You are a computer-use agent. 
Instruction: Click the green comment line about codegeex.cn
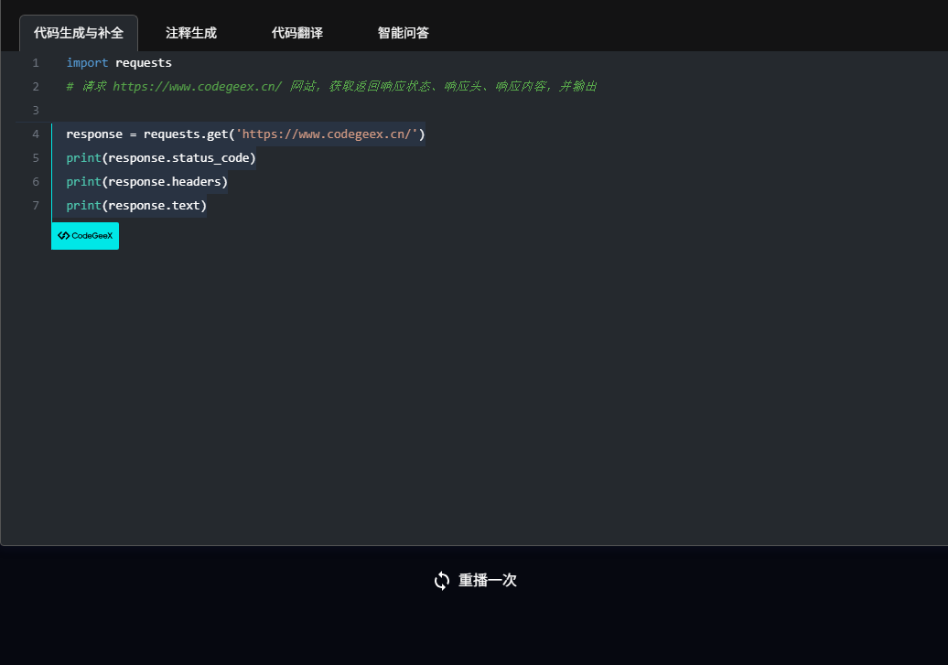pos(331,87)
